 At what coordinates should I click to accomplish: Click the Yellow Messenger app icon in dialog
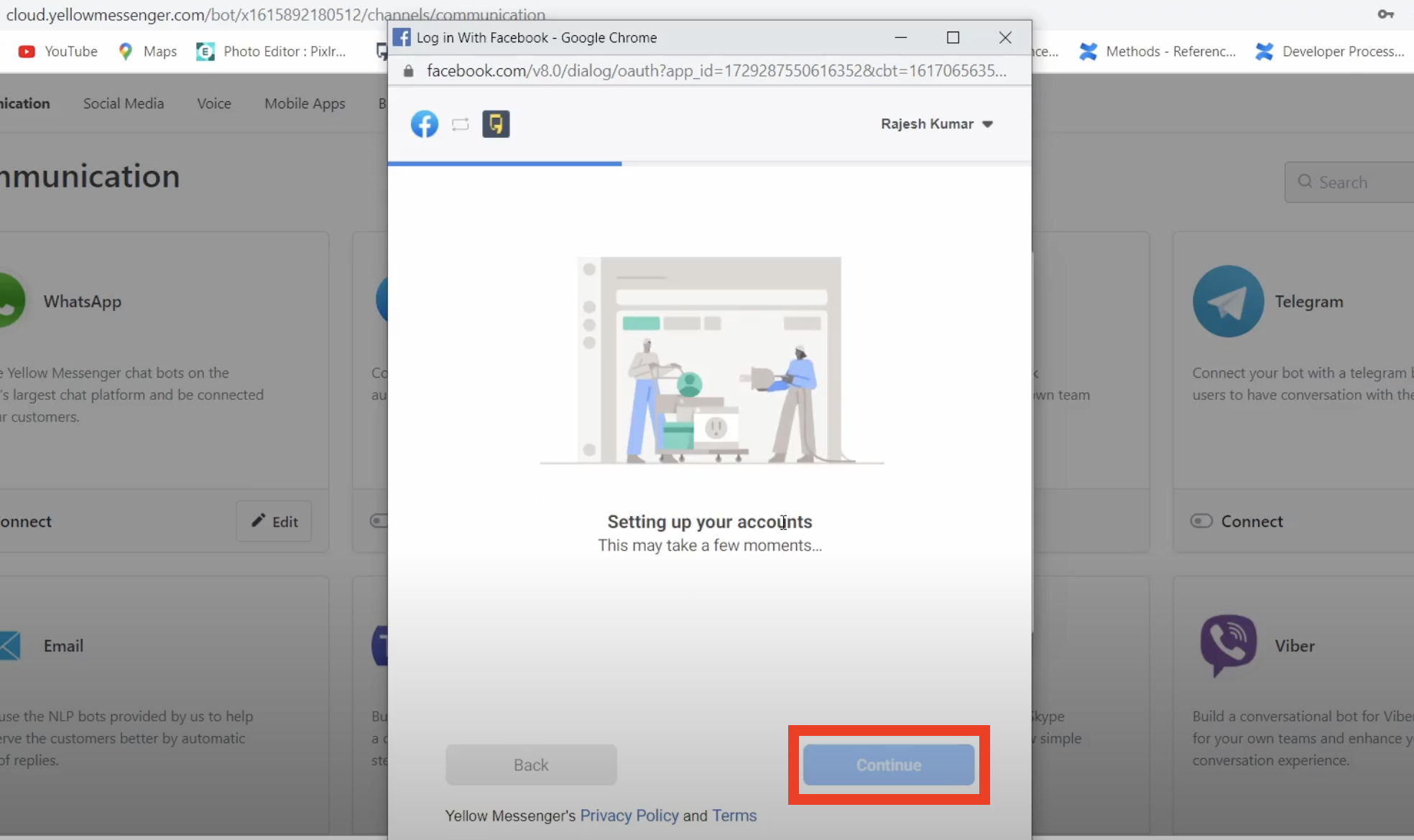pos(496,124)
